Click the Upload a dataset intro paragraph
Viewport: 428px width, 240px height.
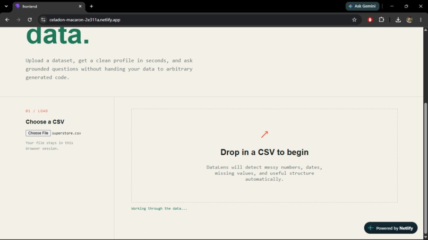point(109,69)
